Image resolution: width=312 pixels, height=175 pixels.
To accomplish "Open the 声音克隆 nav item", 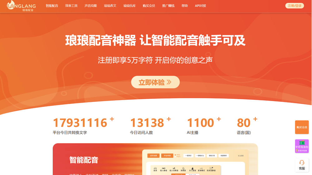I will (90, 6).
